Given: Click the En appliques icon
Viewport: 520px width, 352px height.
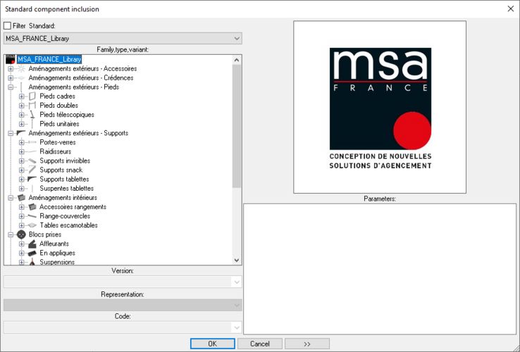Looking at the screenshot, I should pos(32,253).
